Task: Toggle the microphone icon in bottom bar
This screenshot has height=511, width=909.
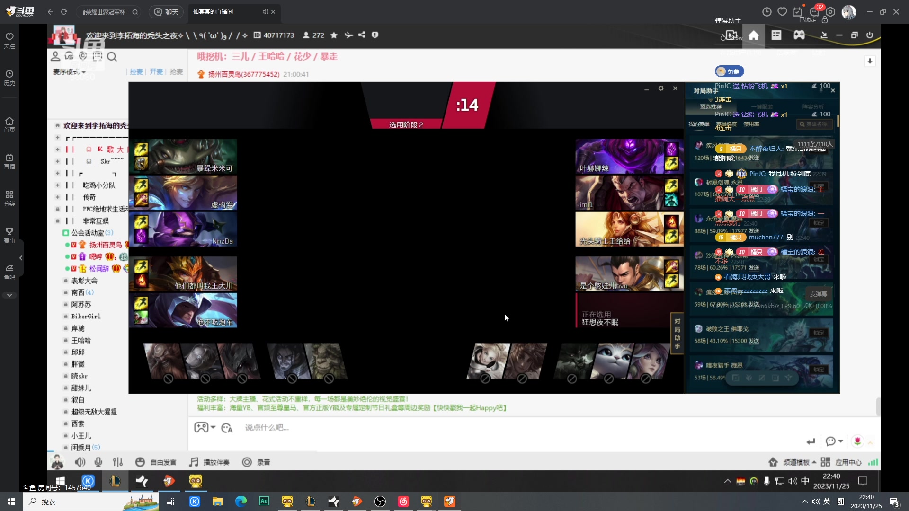Action: point(98,462)
